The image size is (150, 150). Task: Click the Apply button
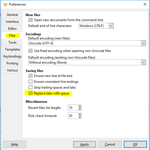tap(84, 144)
